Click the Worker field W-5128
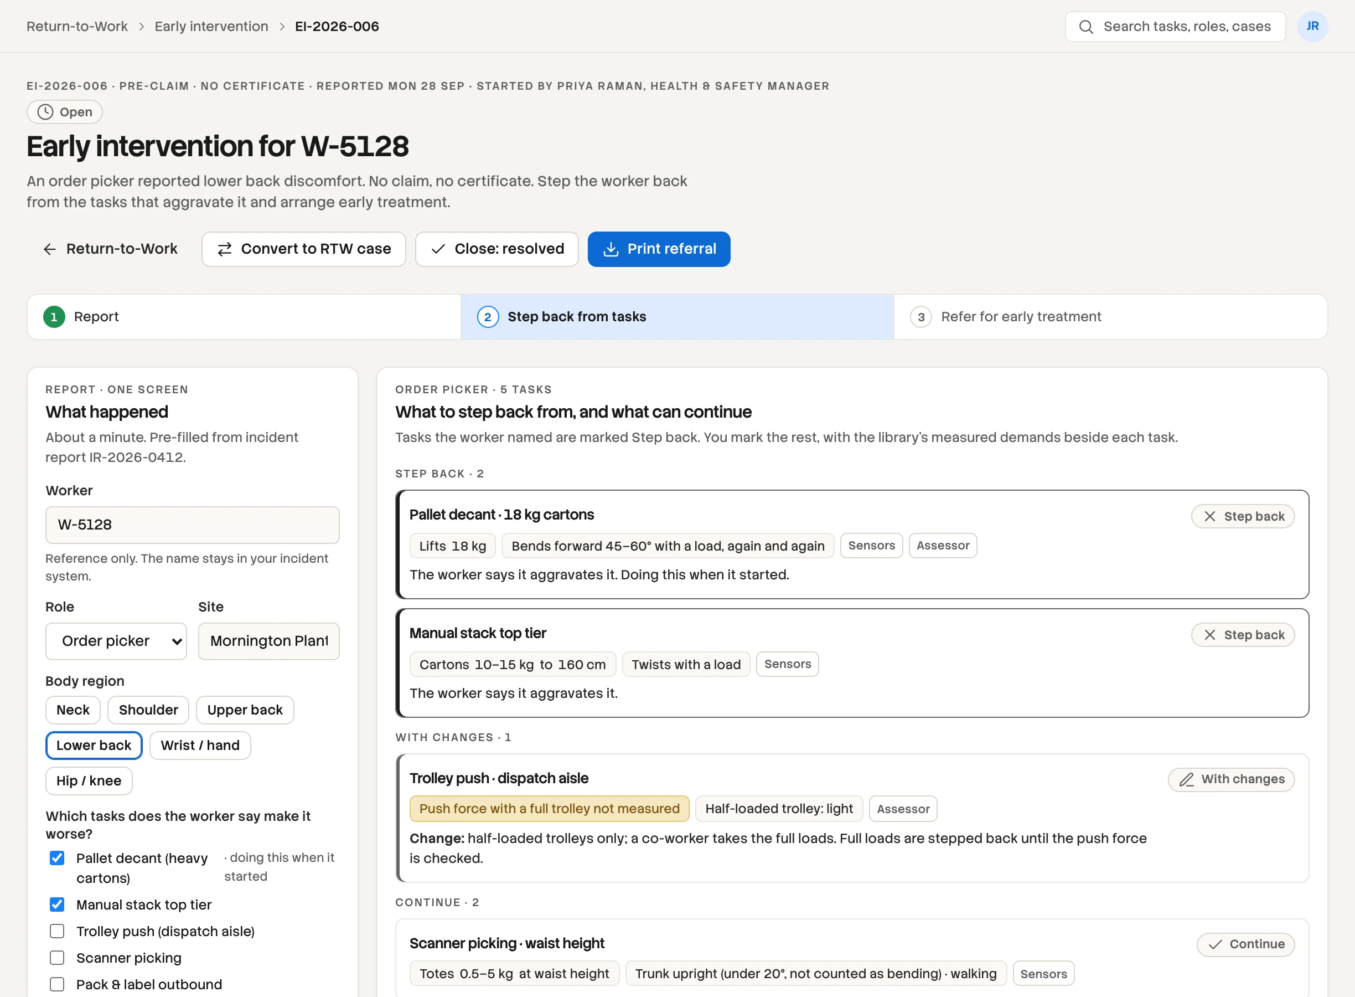This screenshot has height=997, width=1355. tap(193, 525)
